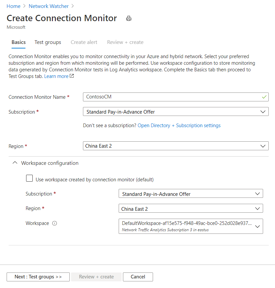Viewport: 275px width, 288px height.
Task: Go to Network Watcher breadcrumb
Action: [49, 6]
